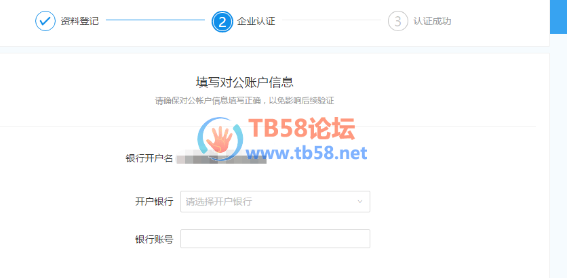Click the www.tb58.net watermark link
The height and width of the screenshot is (278, 567).
(x=307, y=154)
